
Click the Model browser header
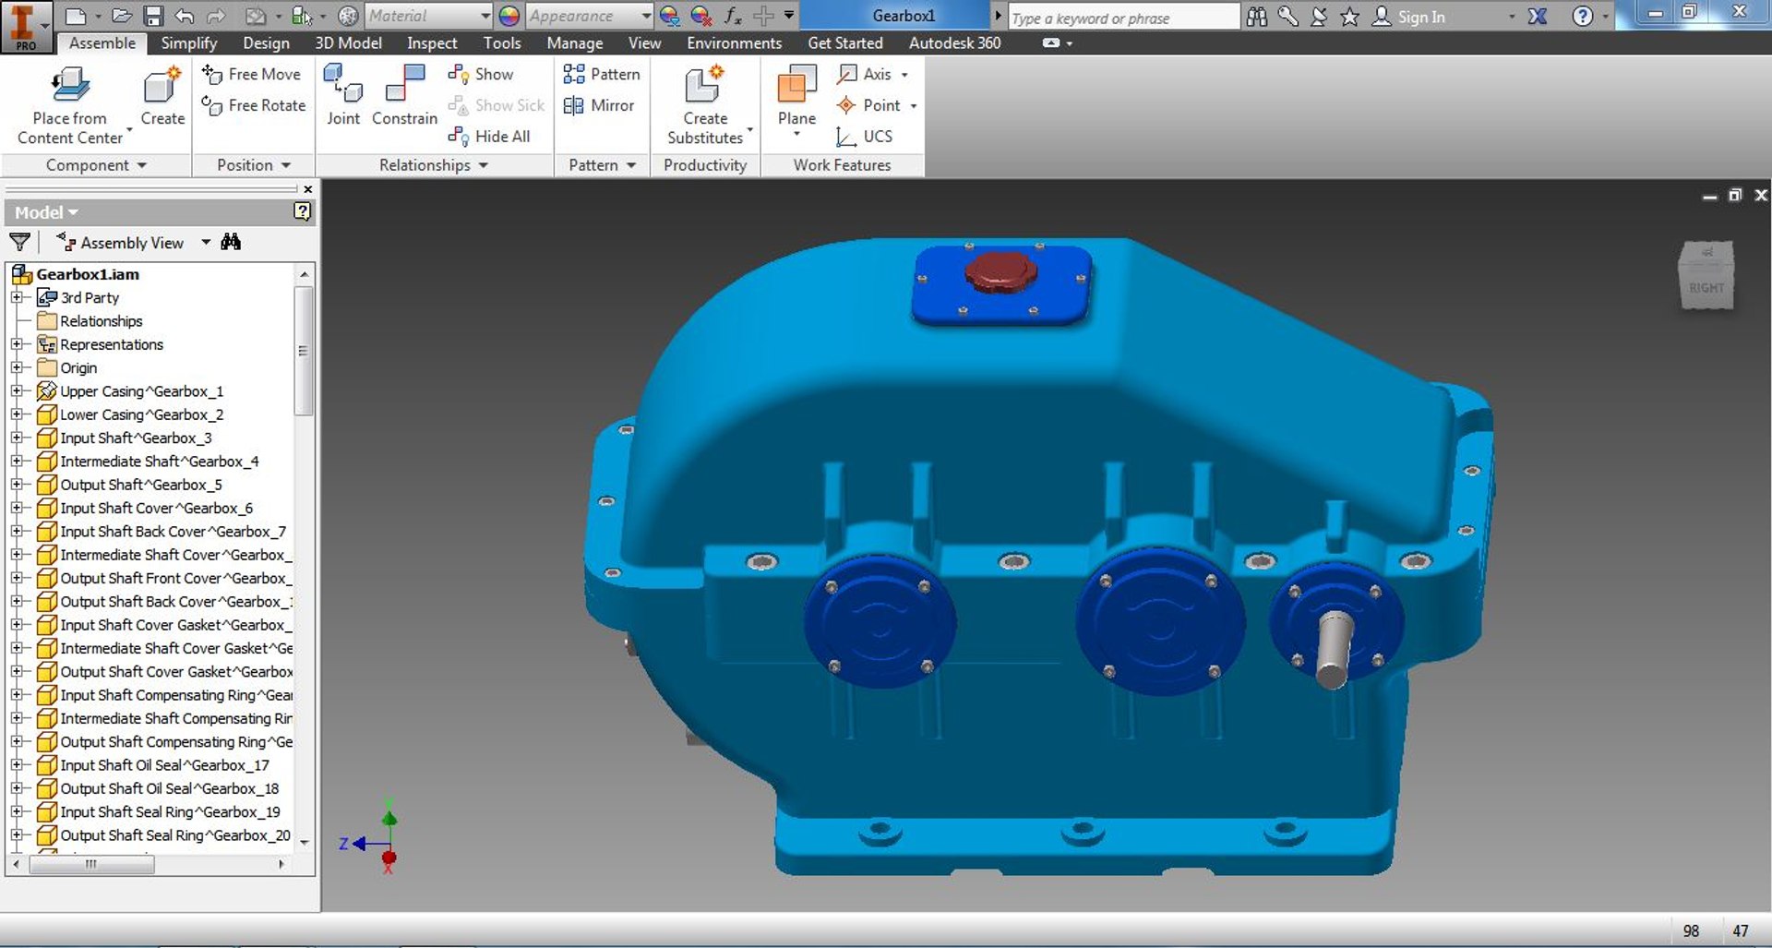click(159, 212)
